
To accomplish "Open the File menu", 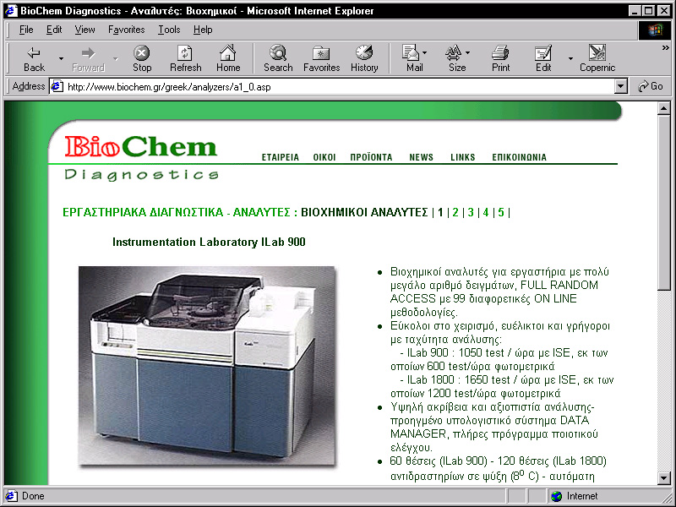I will tap(26, 30).
